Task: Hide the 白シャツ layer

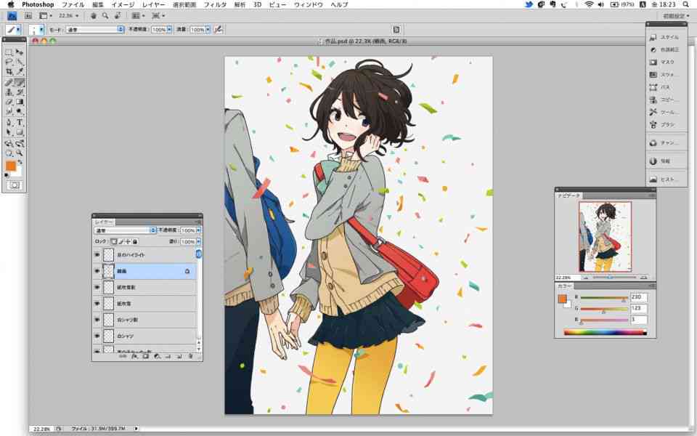Action: click(x=97, y=336)
